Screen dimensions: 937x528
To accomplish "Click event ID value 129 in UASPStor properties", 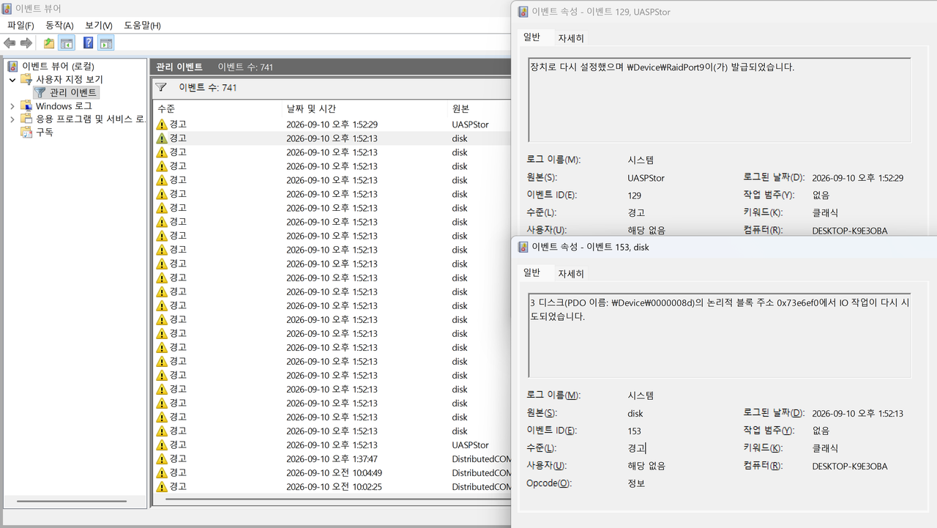I will [635, 195].
